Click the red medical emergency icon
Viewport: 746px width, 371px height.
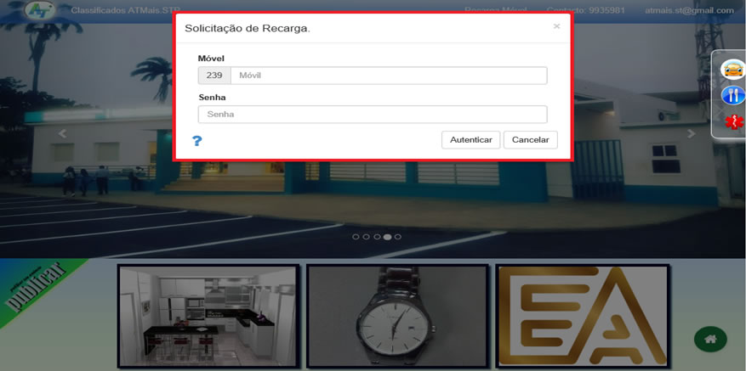coord(732,122)
